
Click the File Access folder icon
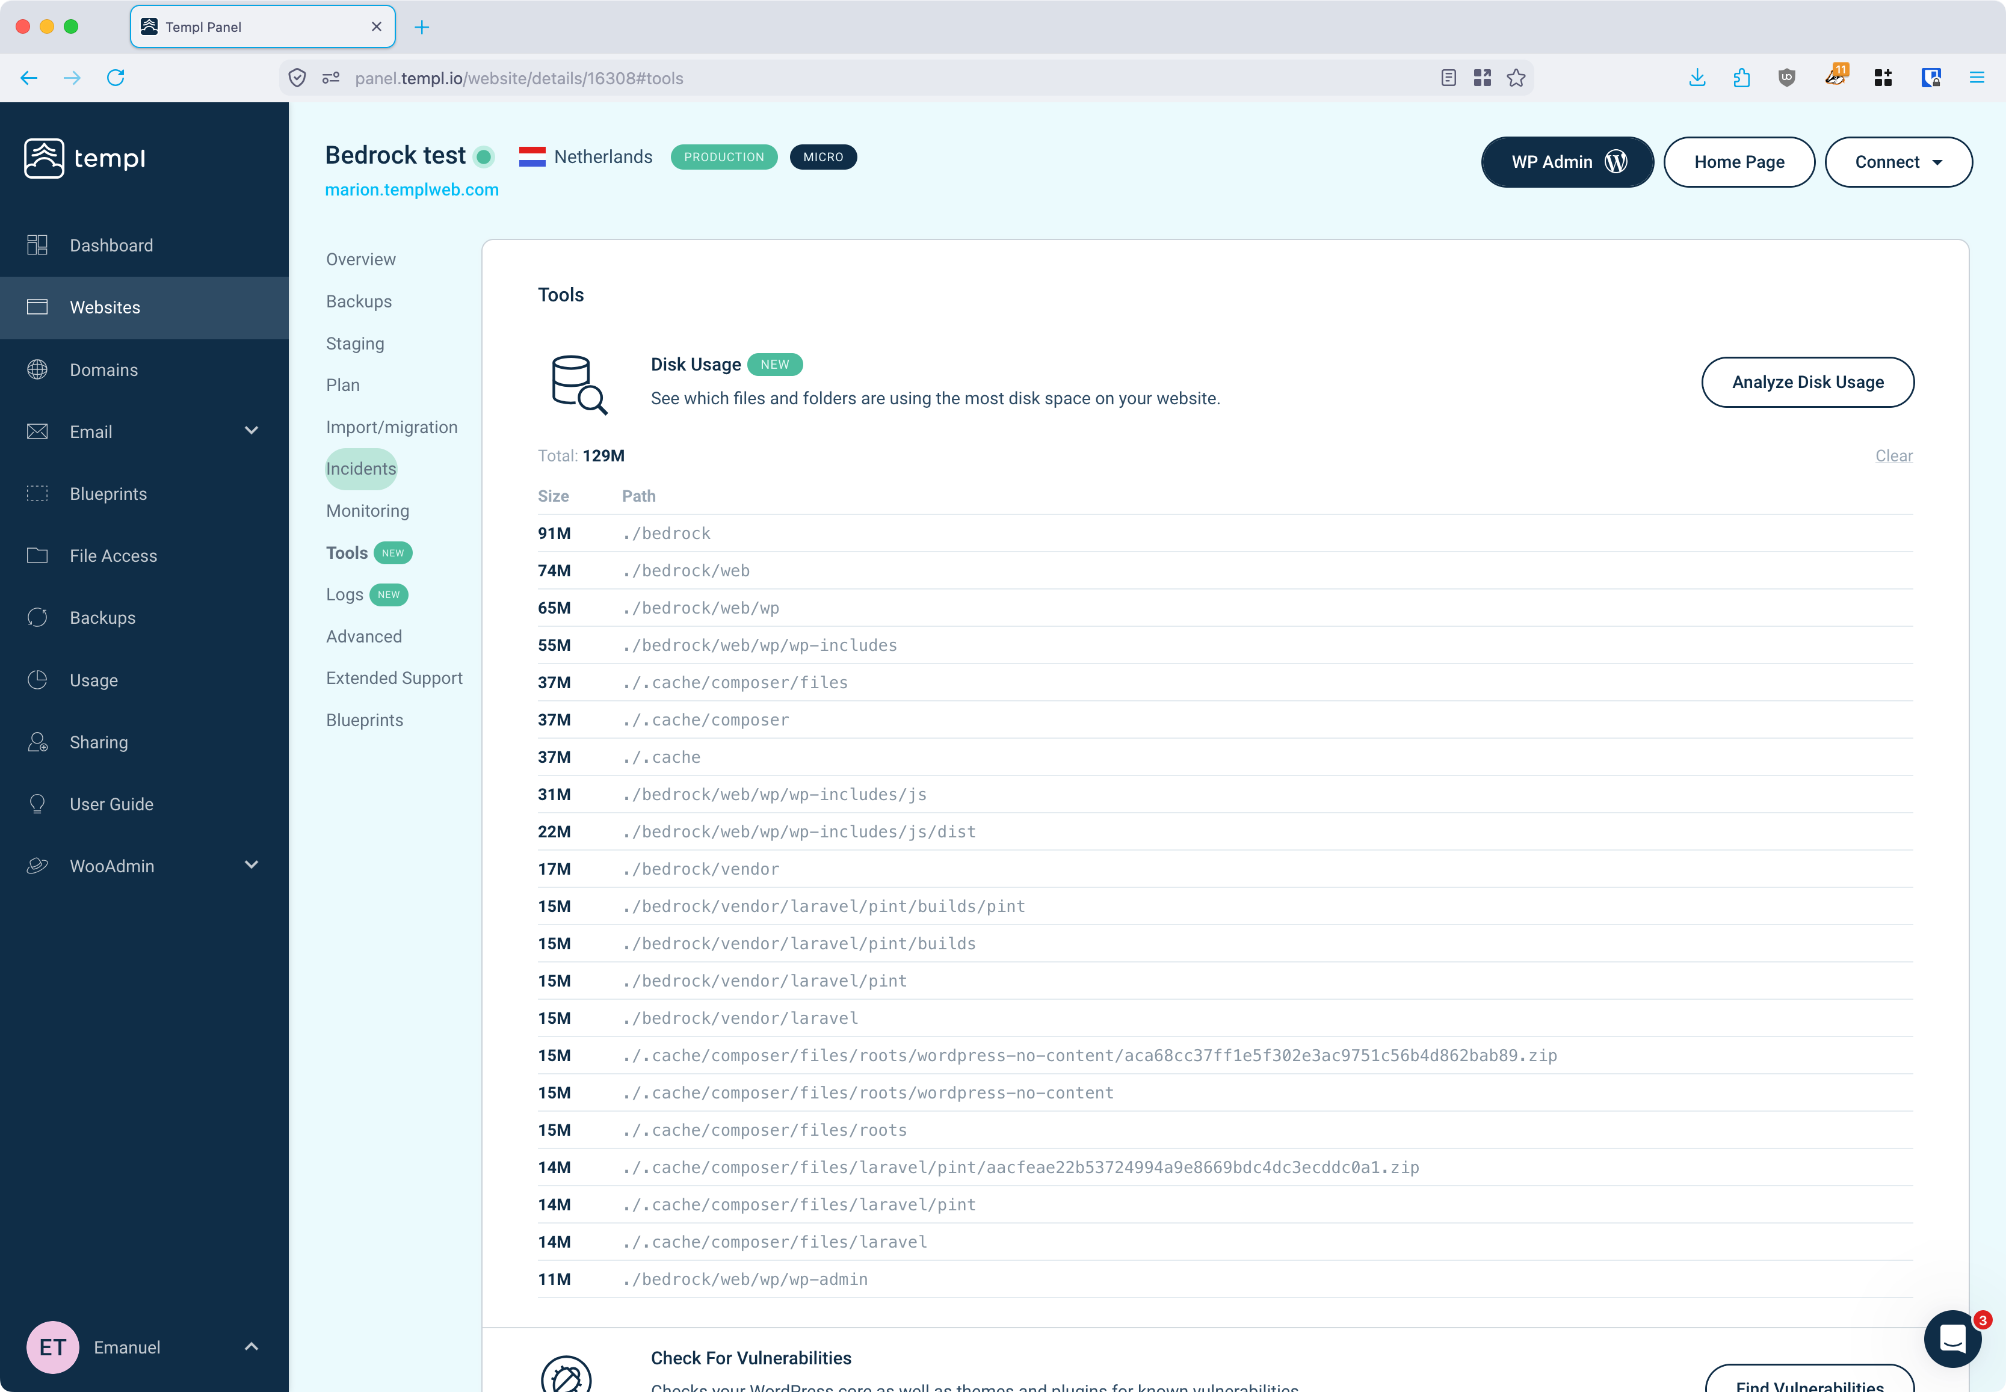[37, 555]
